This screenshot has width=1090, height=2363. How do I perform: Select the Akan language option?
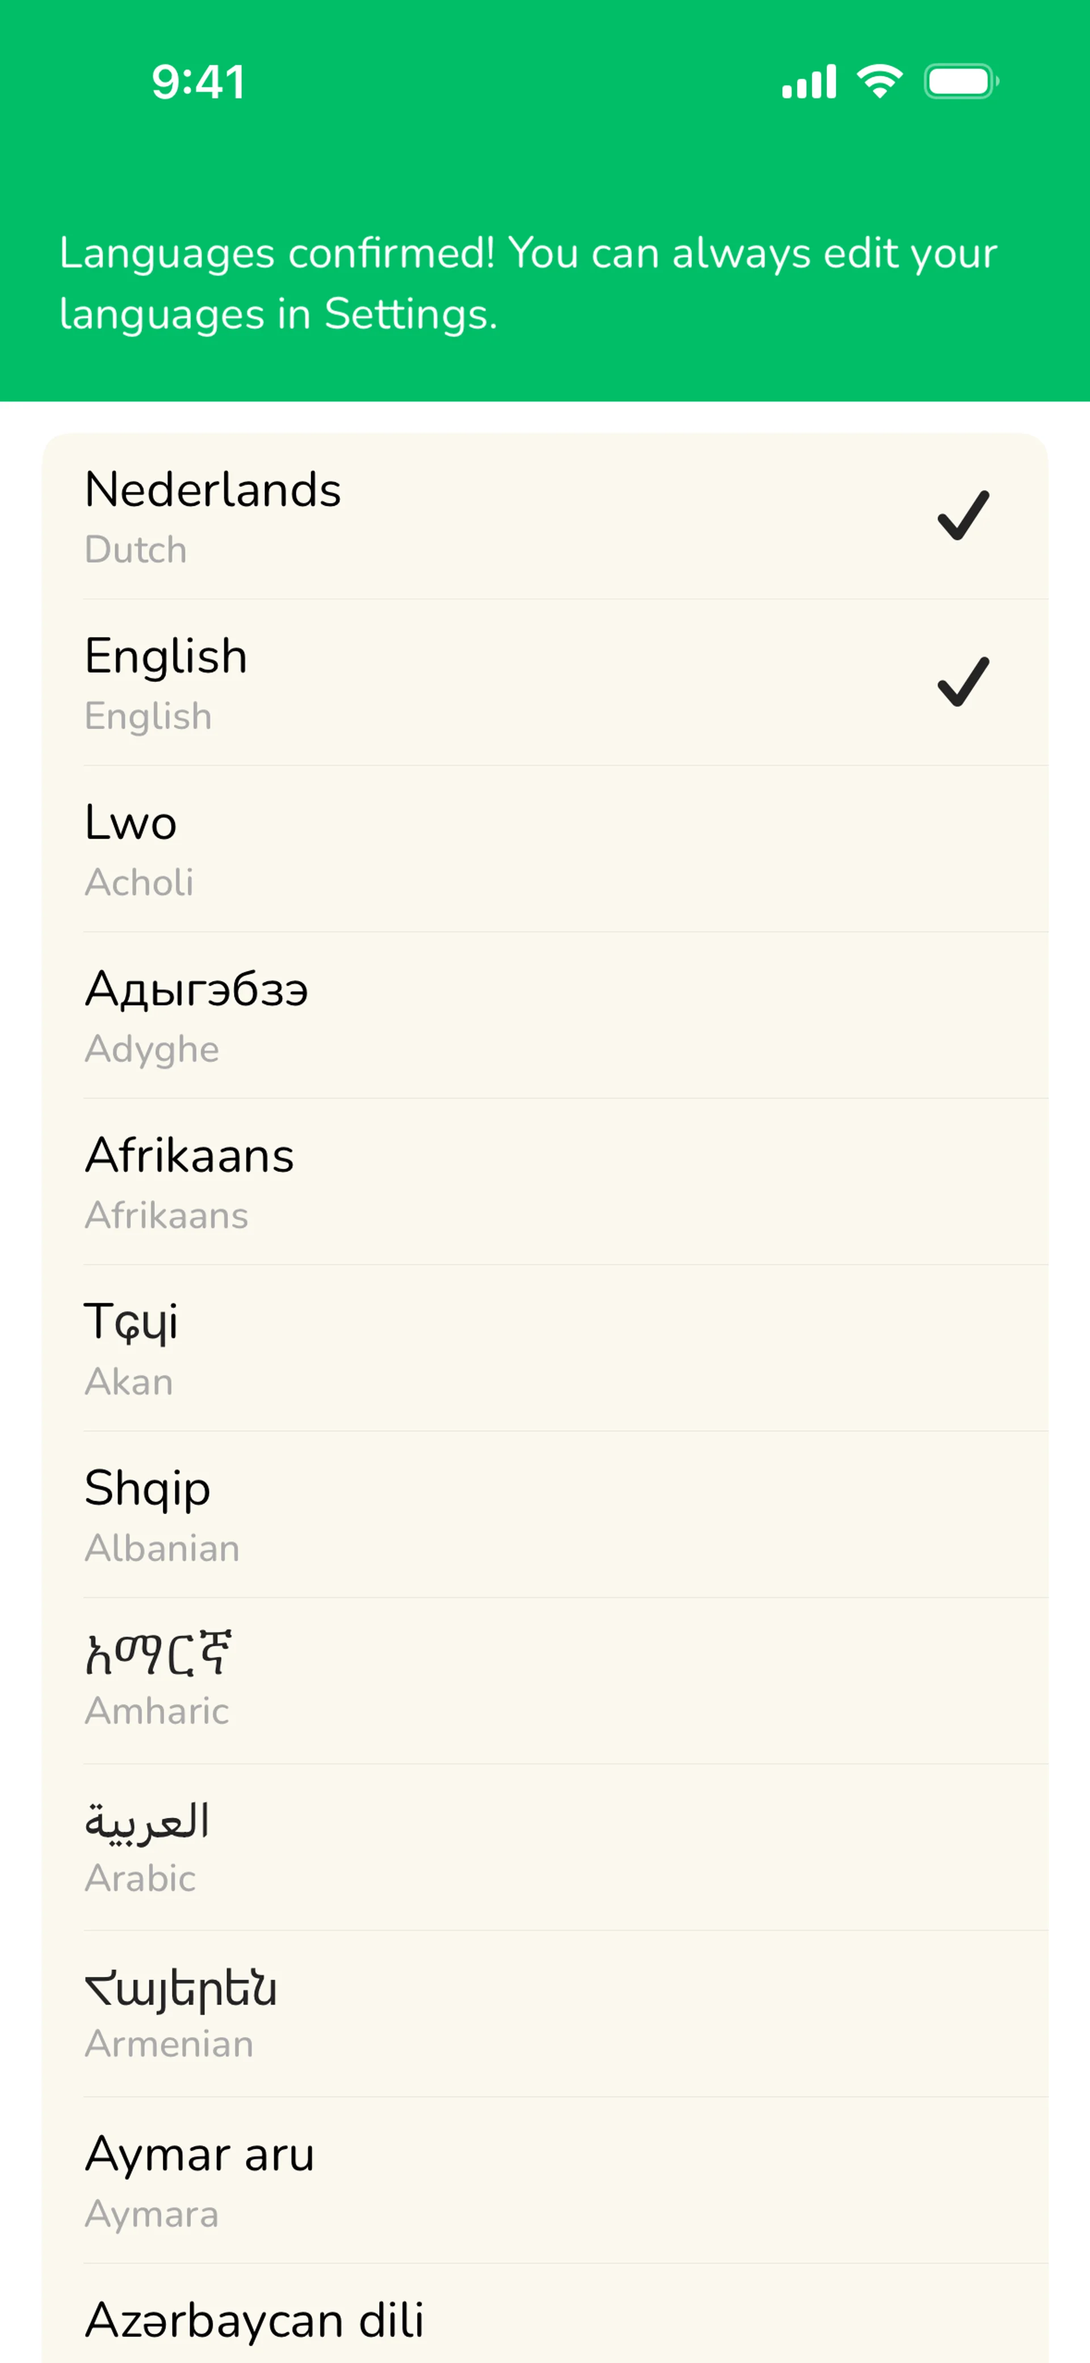point(545,1347)
